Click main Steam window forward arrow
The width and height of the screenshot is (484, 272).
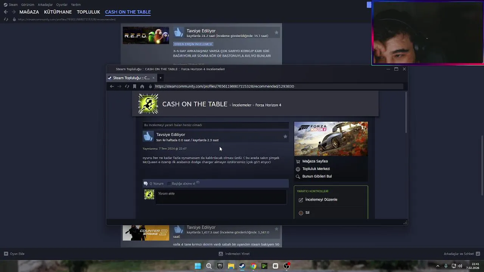coord(14,12)
